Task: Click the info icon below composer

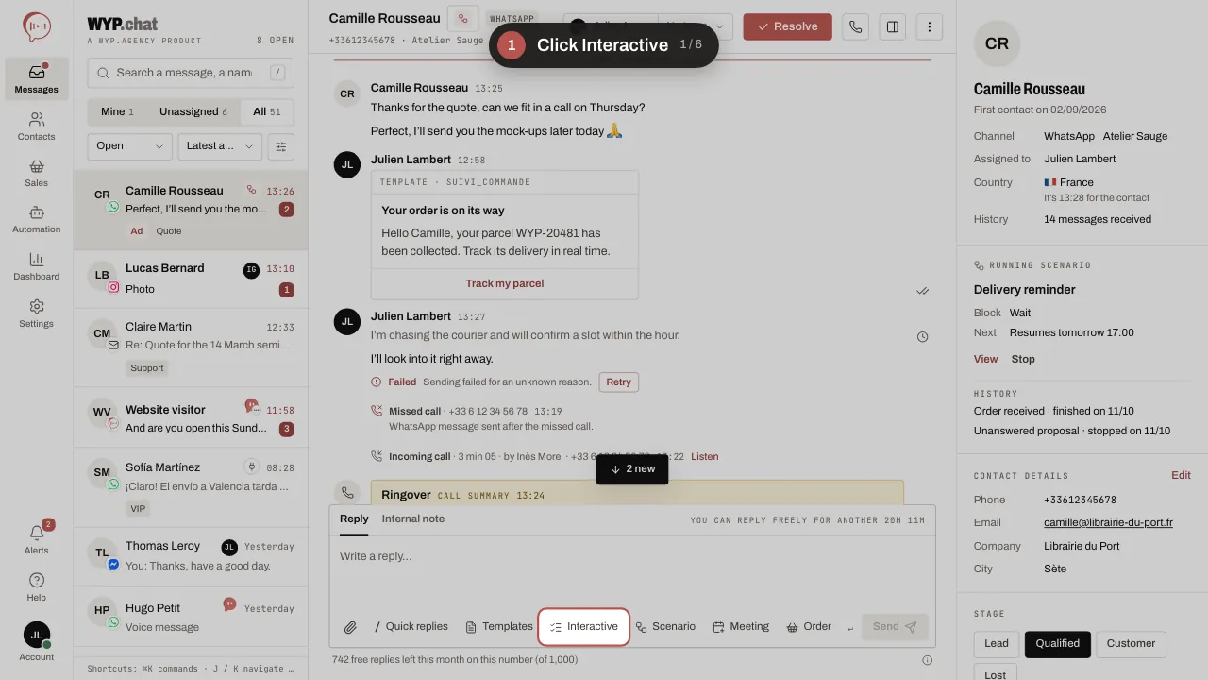Action: (928, 660)
